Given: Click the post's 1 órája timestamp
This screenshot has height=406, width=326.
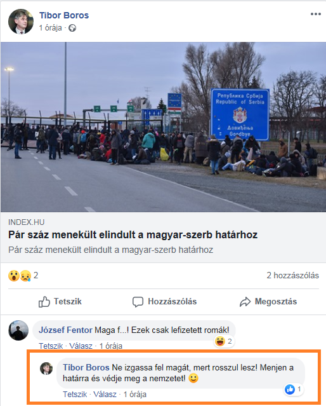Looking at the screenshot, I should pos(50,28).
